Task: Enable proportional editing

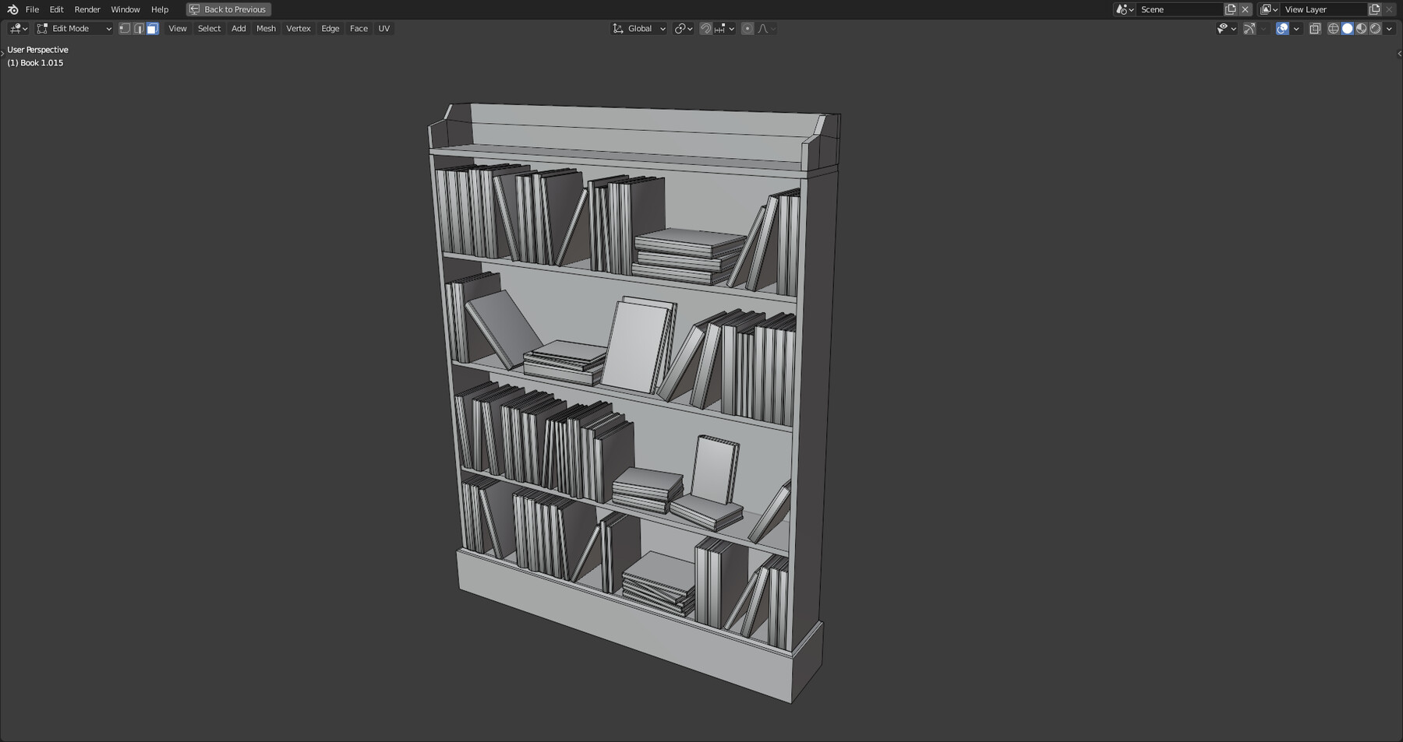Action: click(747, 28)
